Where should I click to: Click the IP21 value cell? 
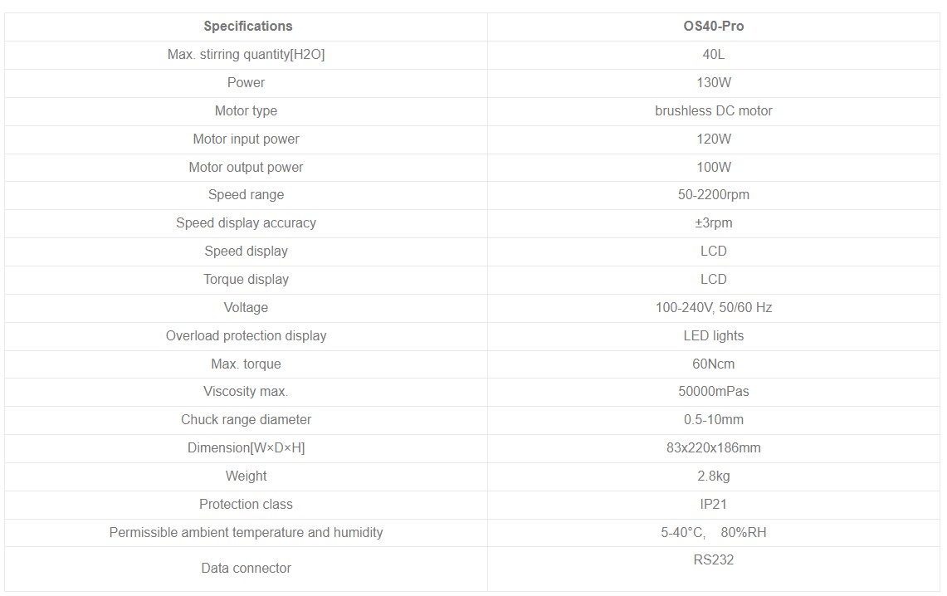(x=713, y=504)
